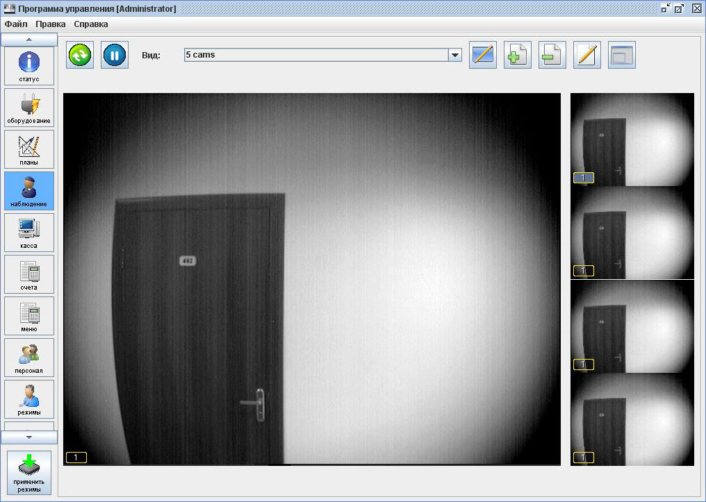Screen dimensions: 706x502
Task: Open the касса cash register section
Action: 28,233
